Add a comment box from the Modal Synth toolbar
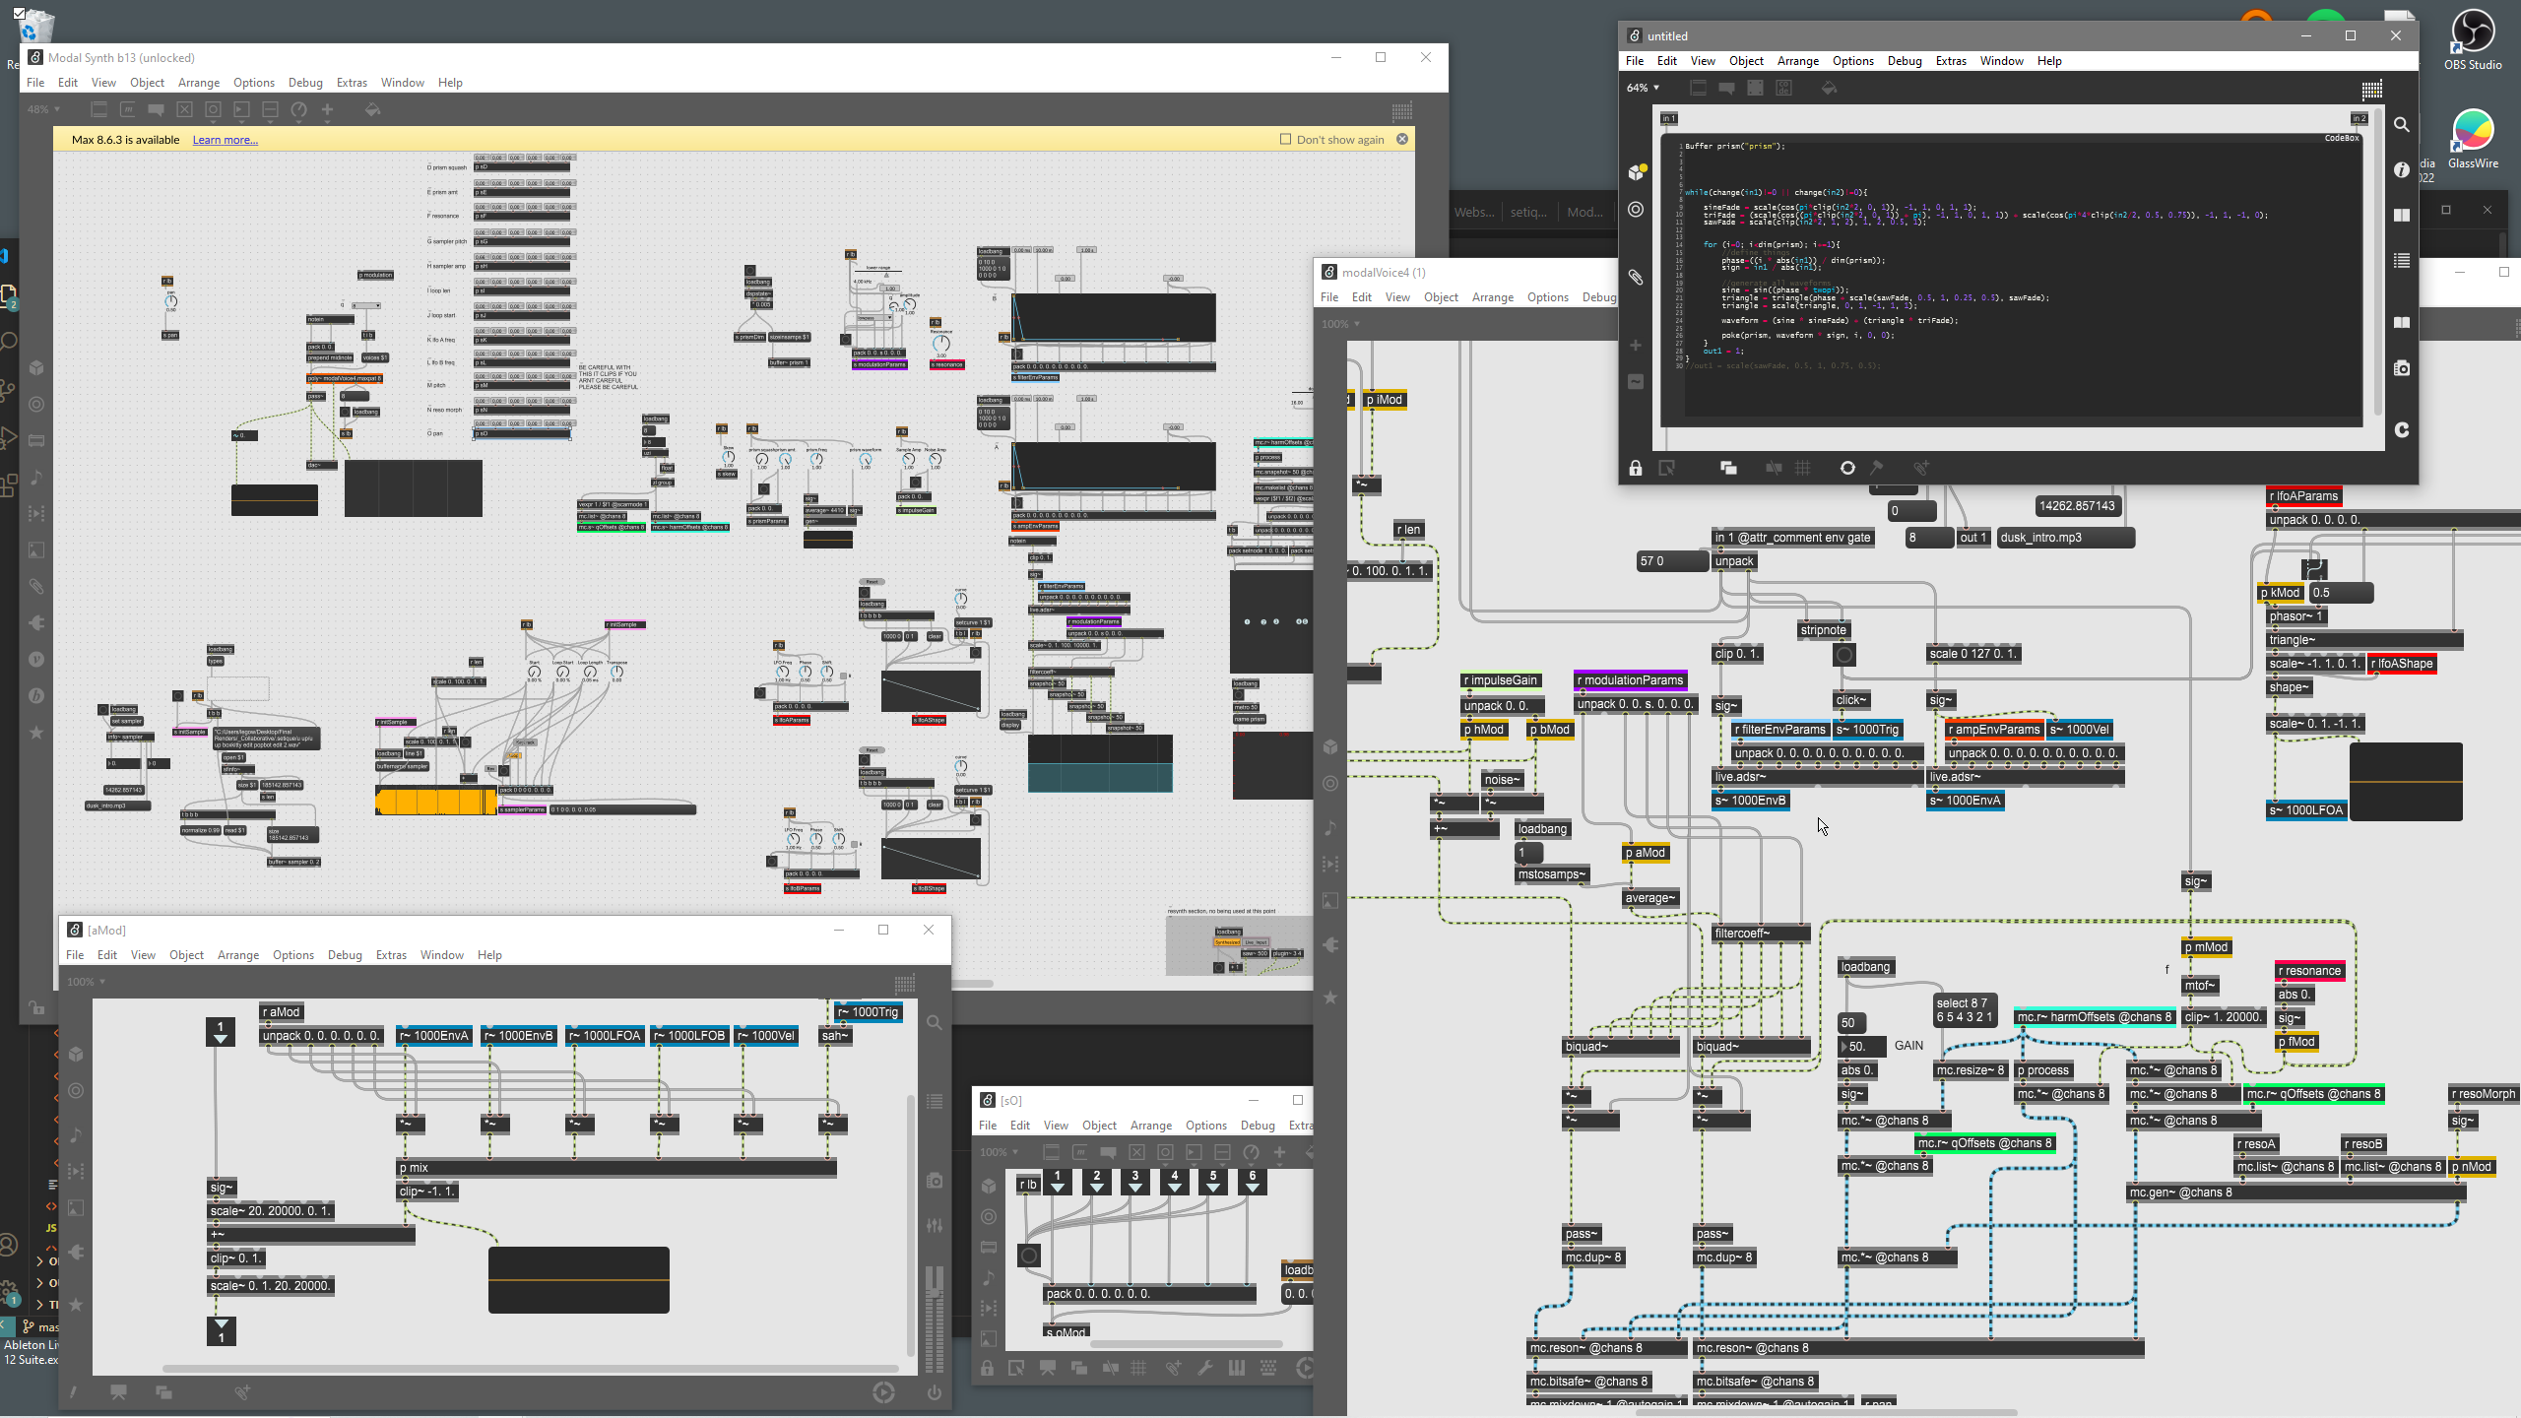Viewport: 2521px width, 1418px height. 156,109
